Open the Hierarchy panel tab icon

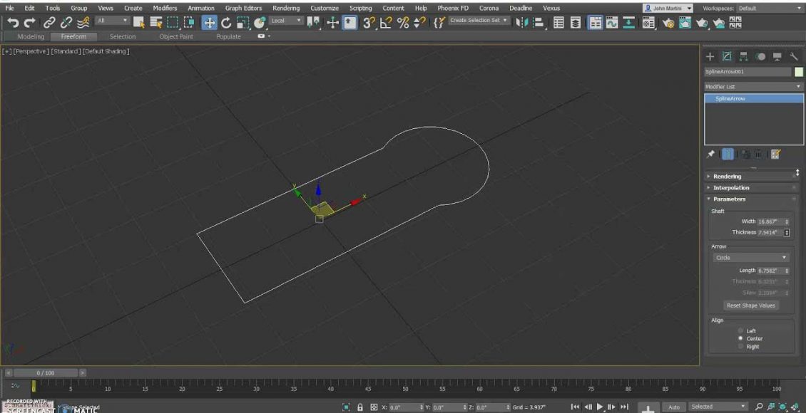[x=743, y=56]
